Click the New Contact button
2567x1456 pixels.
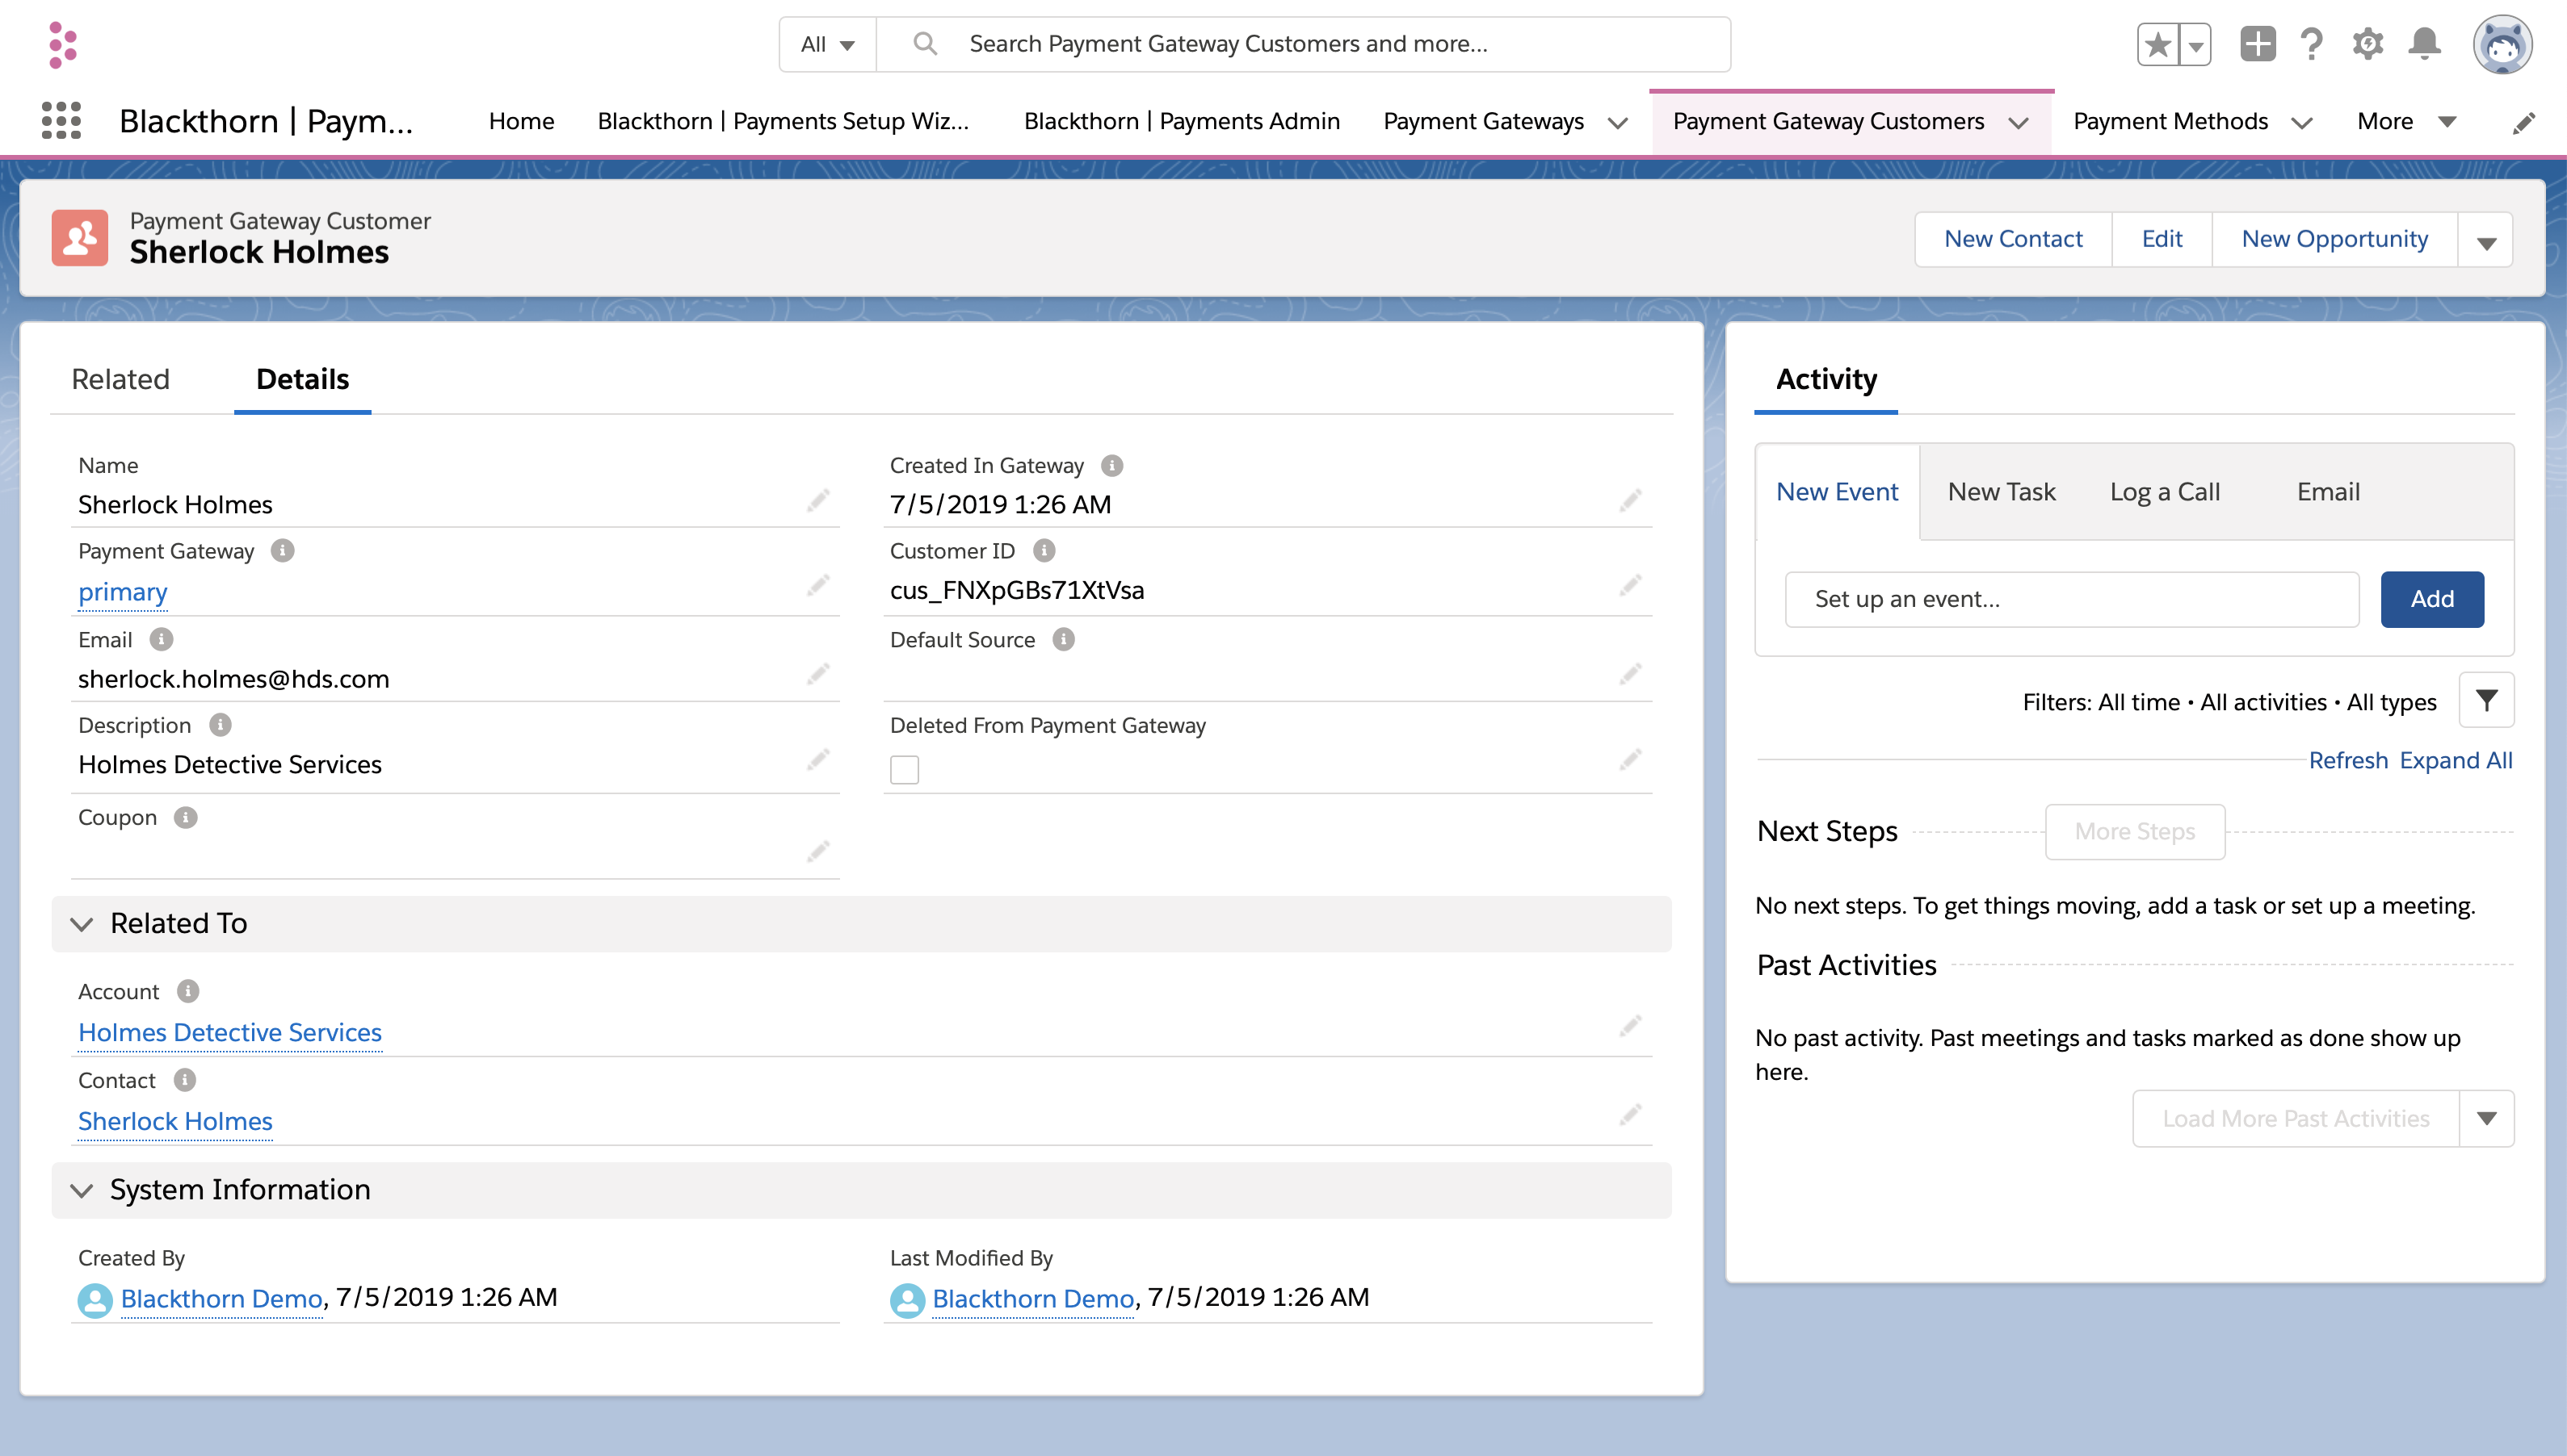pos(2014,240)
